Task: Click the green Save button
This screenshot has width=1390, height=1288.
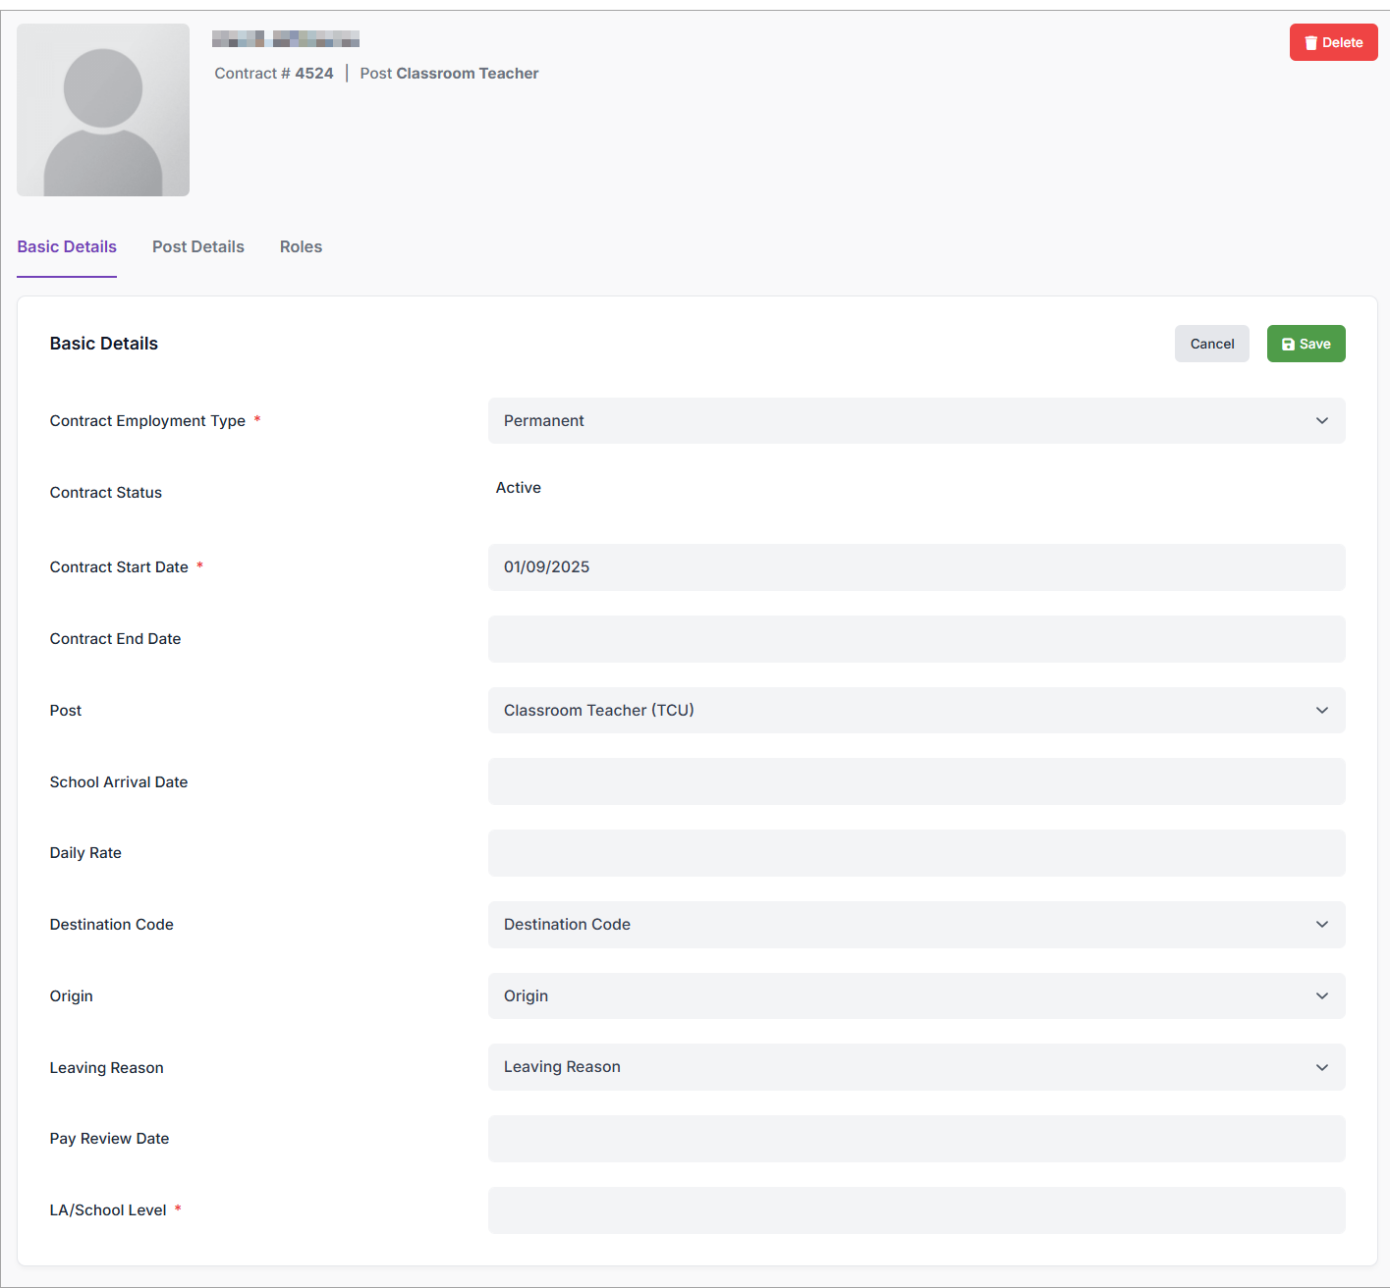Action: [x=1306, y=344]
